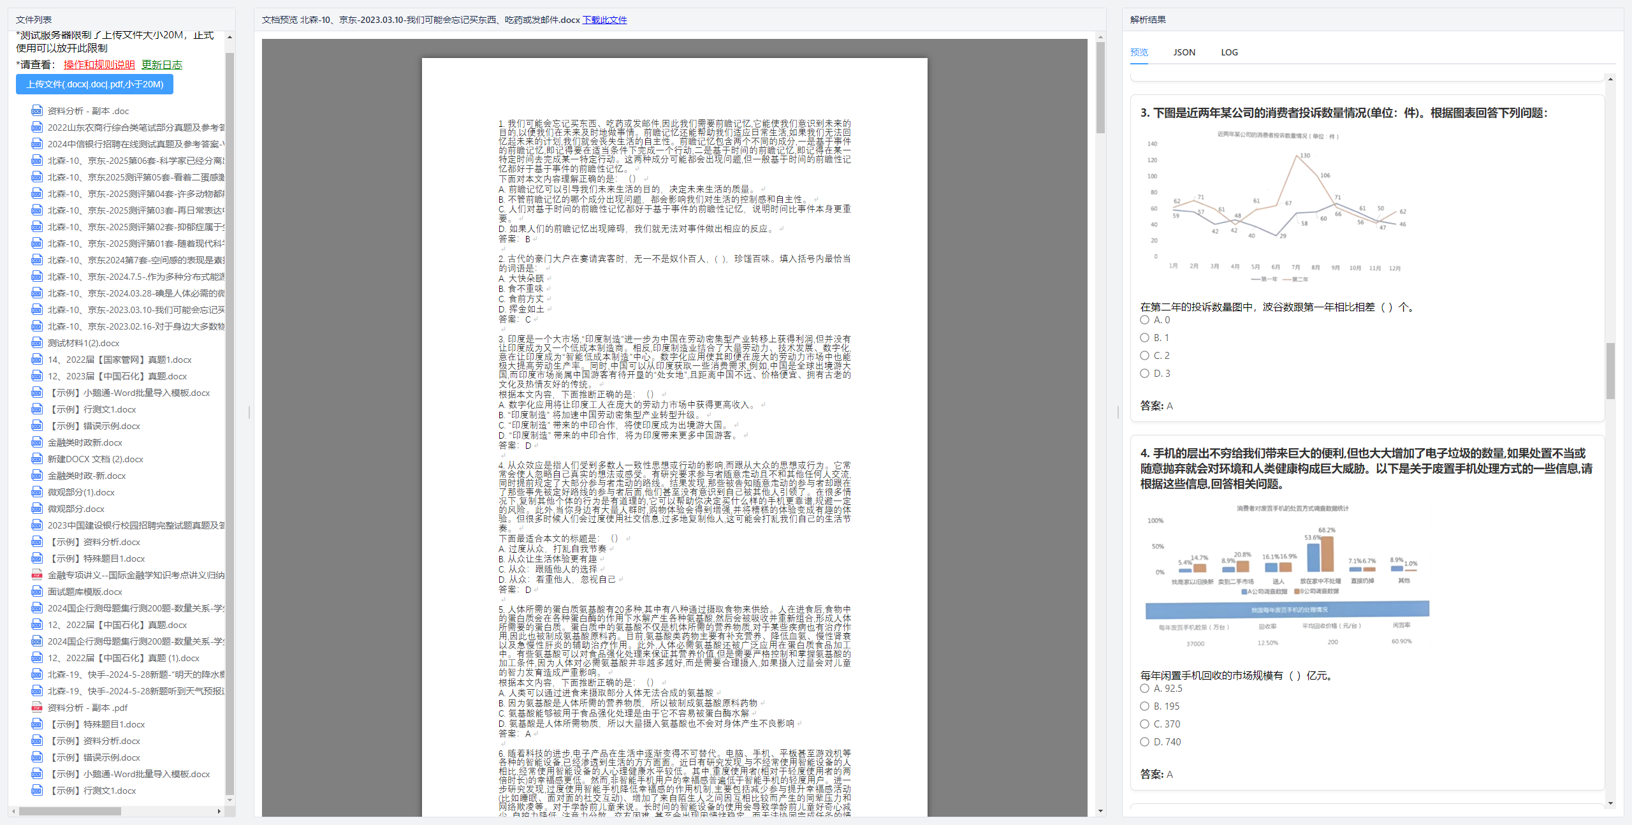Click the file icon beside 面试题库模版.docx
The image size is (1632, 825).
[37, 592]
